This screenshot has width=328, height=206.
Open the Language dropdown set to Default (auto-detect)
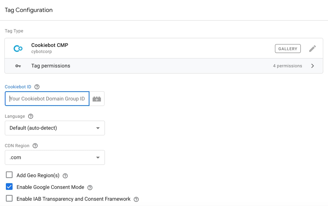point(55,128)
